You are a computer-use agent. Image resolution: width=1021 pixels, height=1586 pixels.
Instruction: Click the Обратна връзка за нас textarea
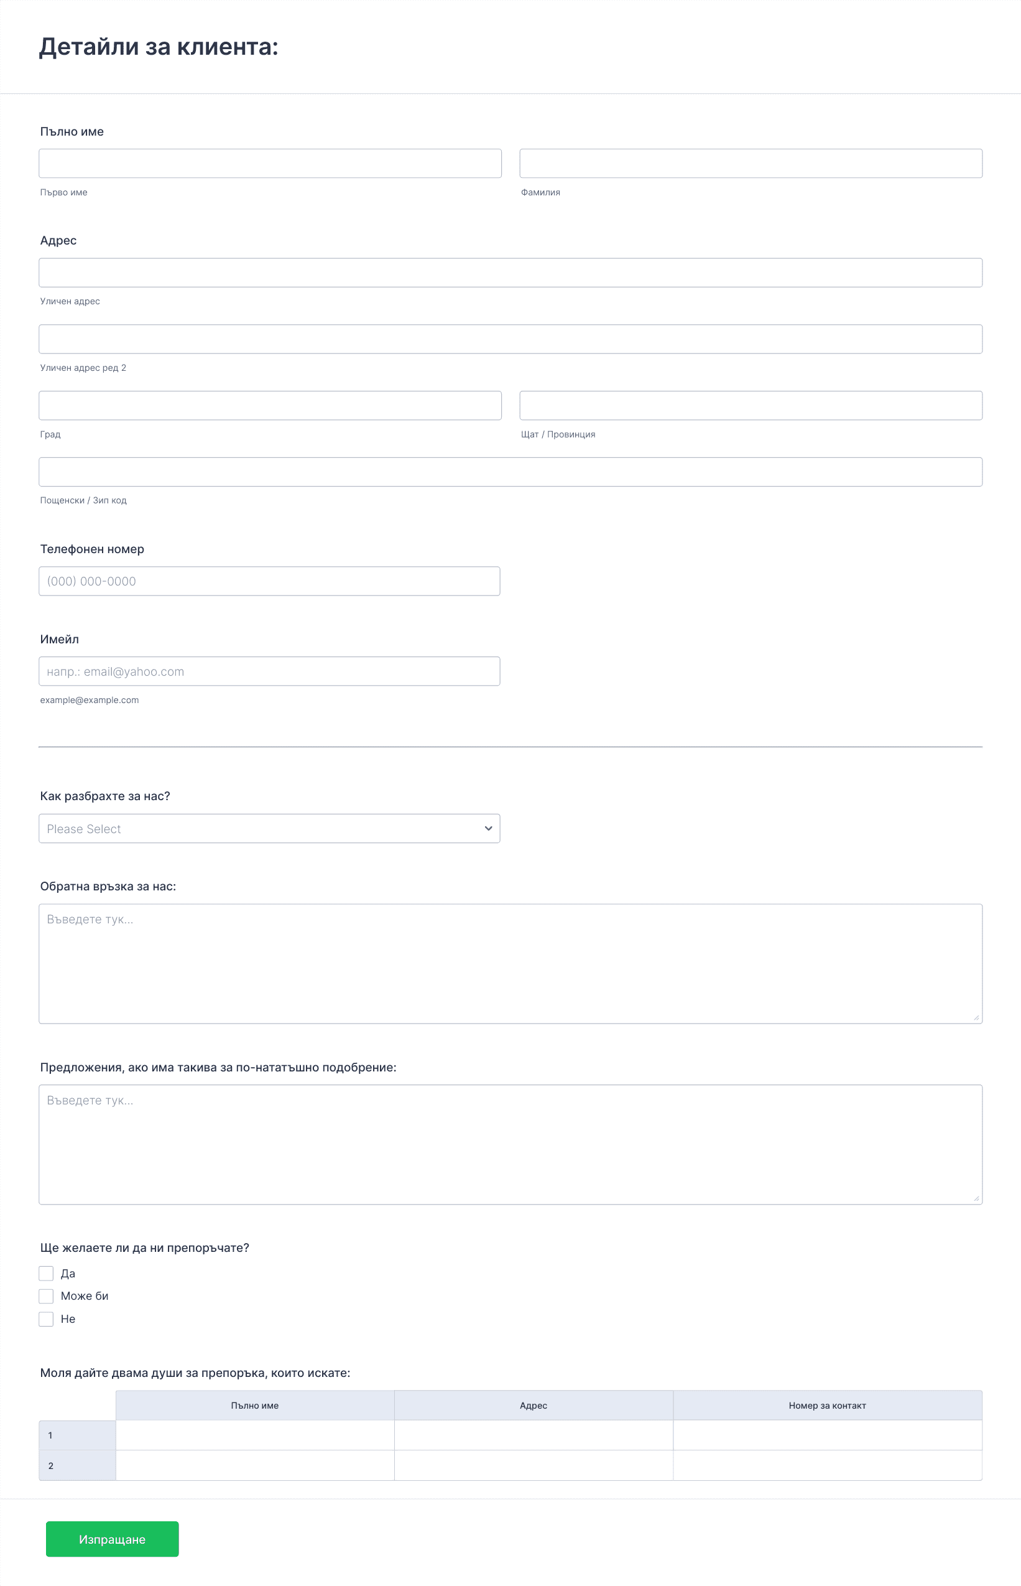(510, 964)
